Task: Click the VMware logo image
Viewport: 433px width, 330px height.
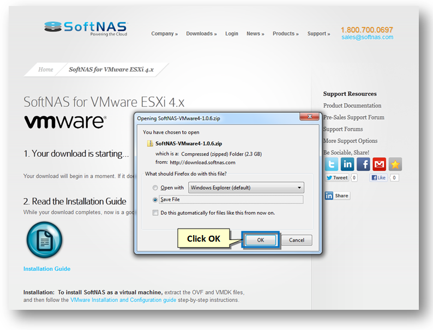Action: coord(65,122)
